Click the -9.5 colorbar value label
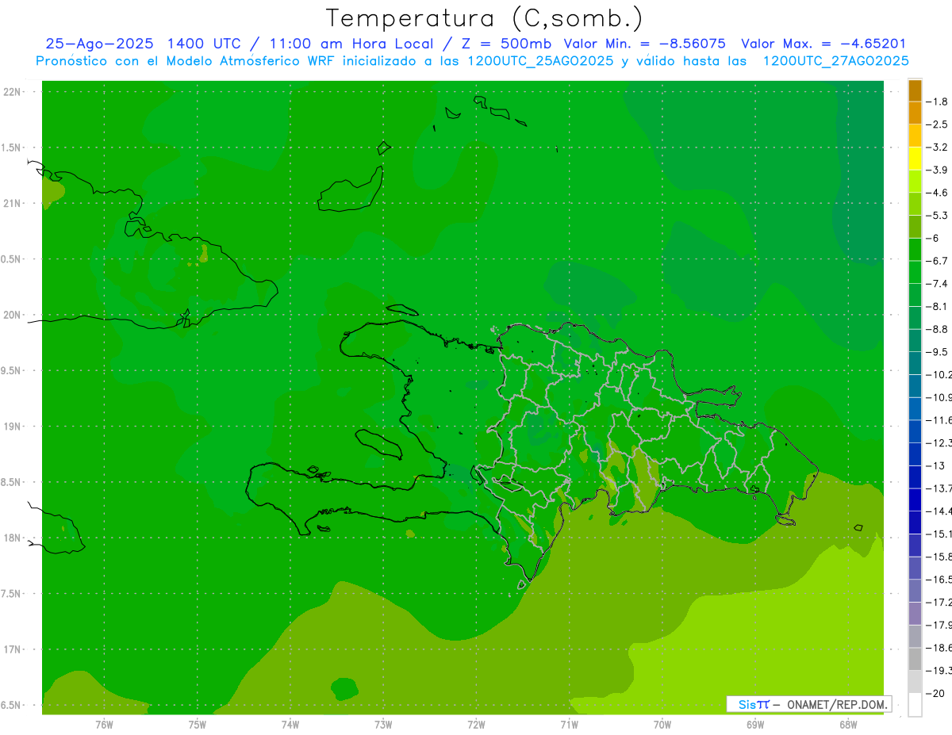This screenshot has width=952, height=735. [937, 352]
